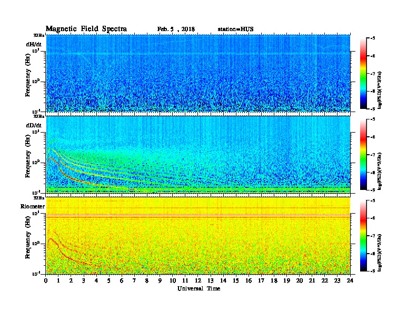The image size is (417, 322).
Task: Click hour "19" on the time axis
Action: click(x=286, y=281)
